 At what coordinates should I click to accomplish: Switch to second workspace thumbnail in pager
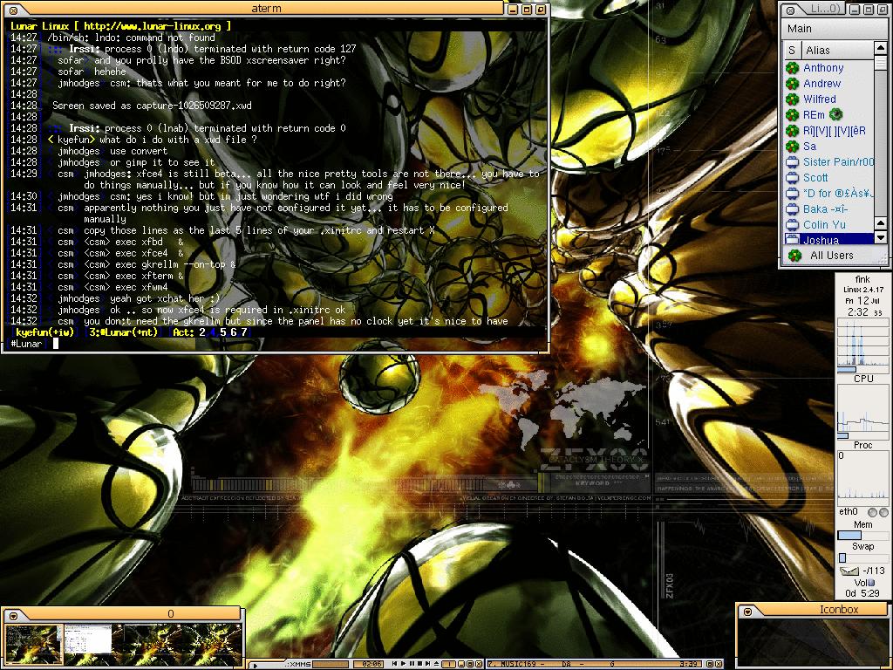click(x=90, y=639)
